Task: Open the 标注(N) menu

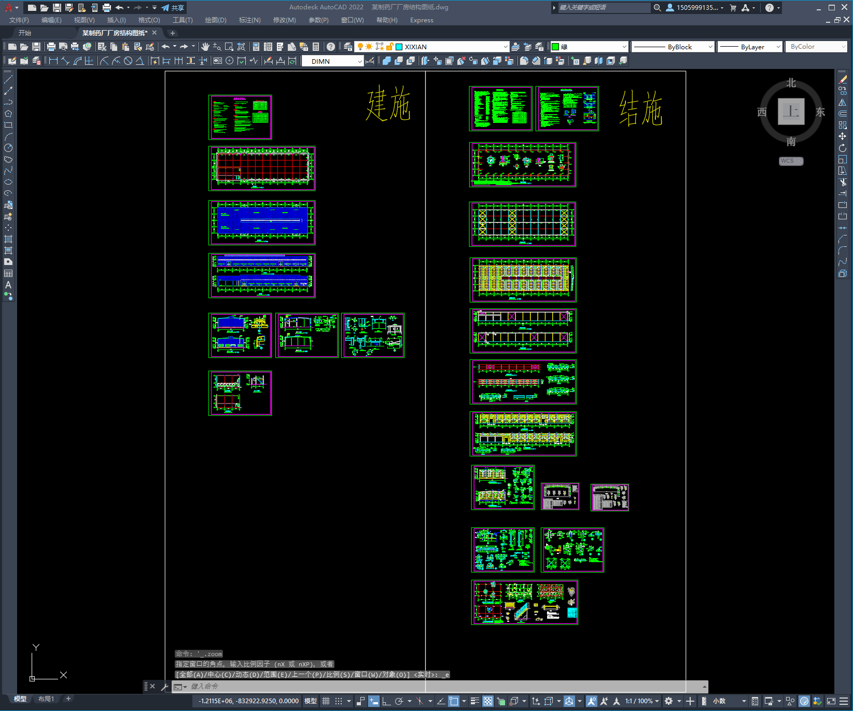Action: click(249, 20)
